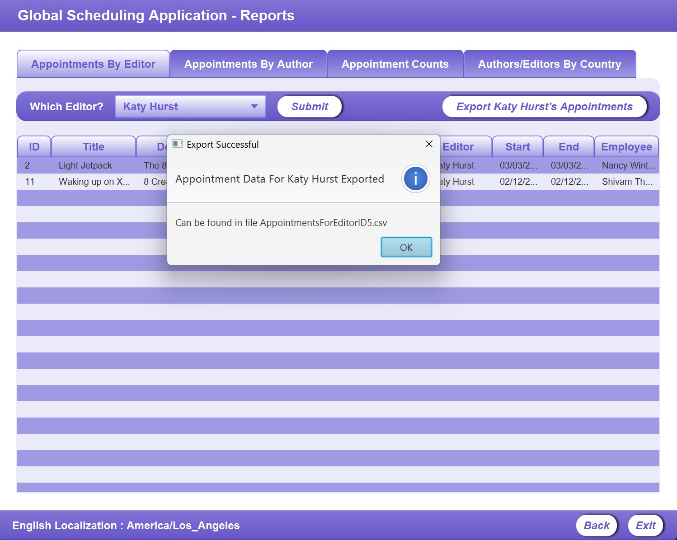Open the Appointment Counts tab
Image resolution: width=677 pixels, height=540 pixels.
click(395, 64)
